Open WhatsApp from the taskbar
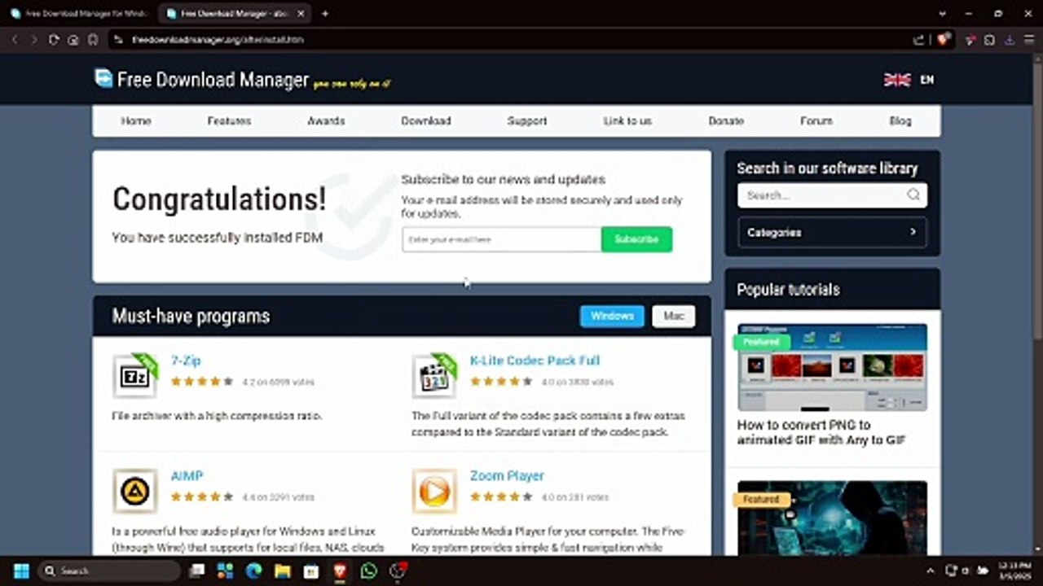 click(368, 571)
